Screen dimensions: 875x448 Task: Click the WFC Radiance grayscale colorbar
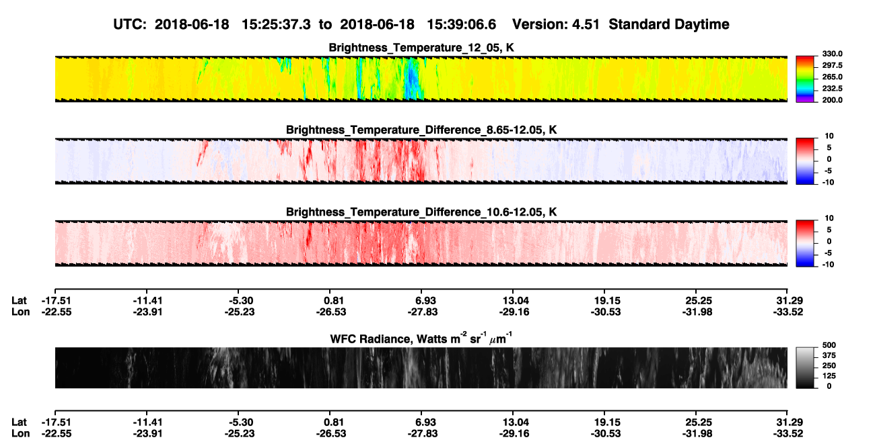[806, 367]
